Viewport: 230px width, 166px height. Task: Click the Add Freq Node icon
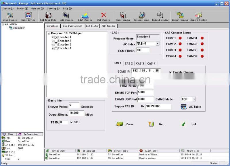[x=48, y=15]
